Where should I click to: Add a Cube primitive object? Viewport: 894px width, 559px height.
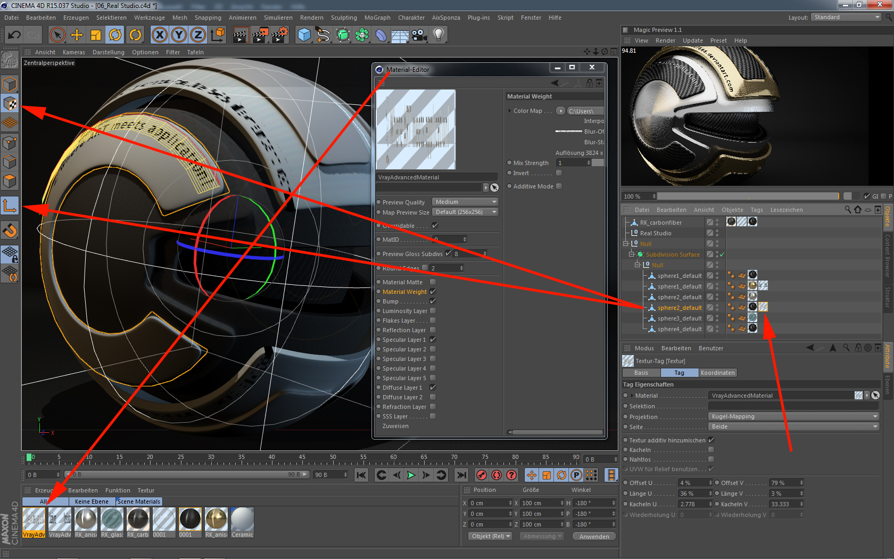[x=304, y=35]
